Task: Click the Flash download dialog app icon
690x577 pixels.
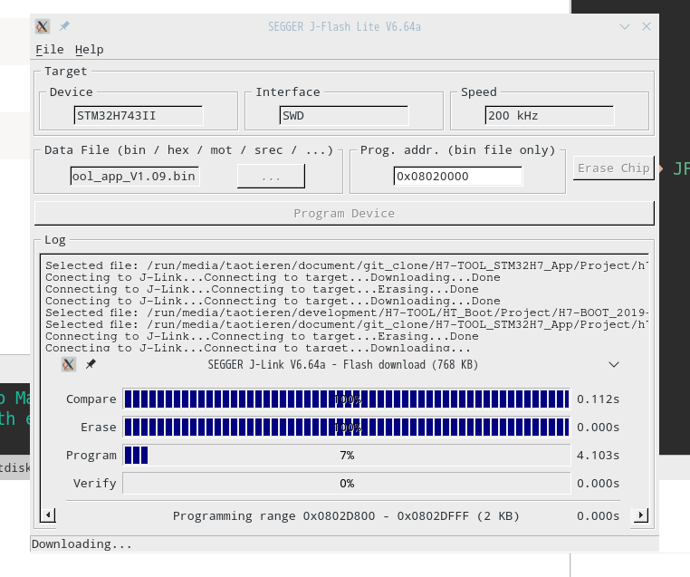Action: click(x=68, y=364)
